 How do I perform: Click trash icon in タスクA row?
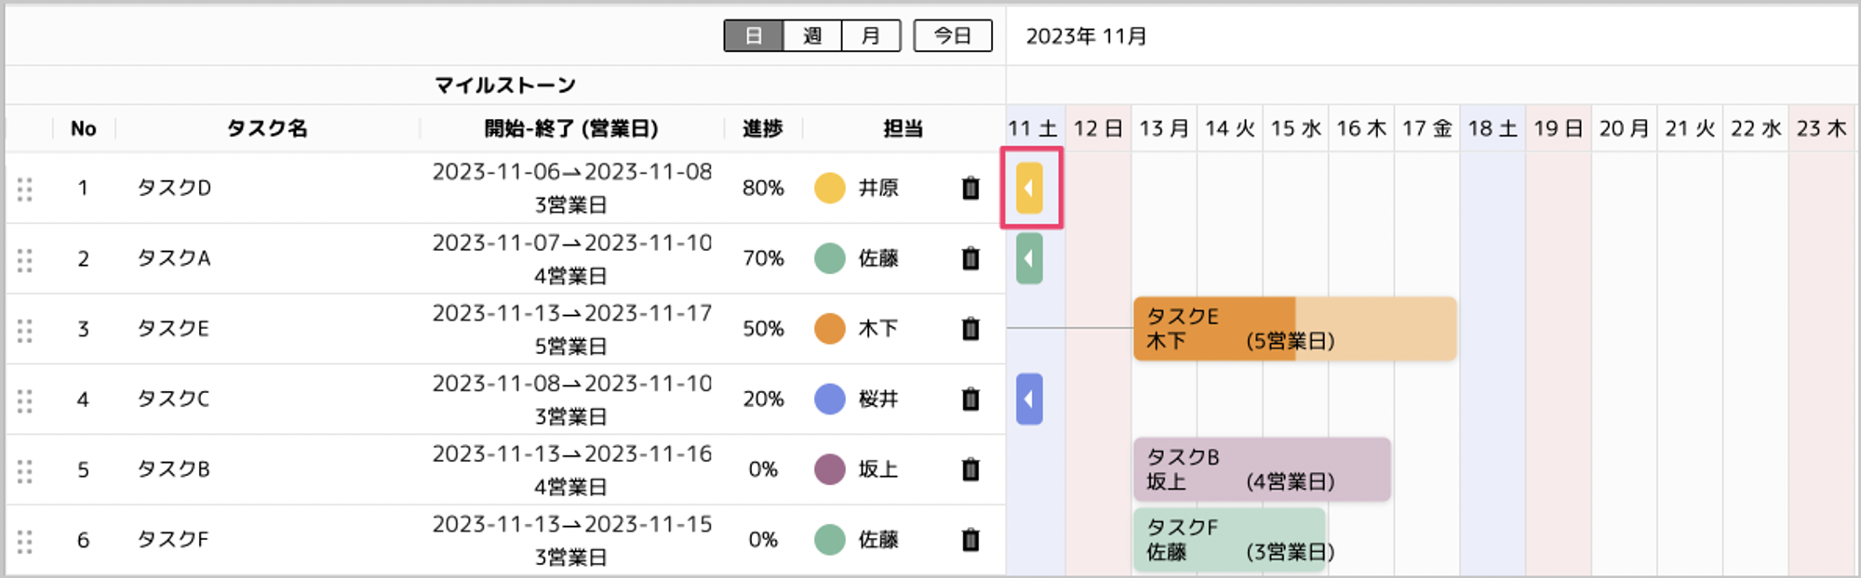click(971, 258)
